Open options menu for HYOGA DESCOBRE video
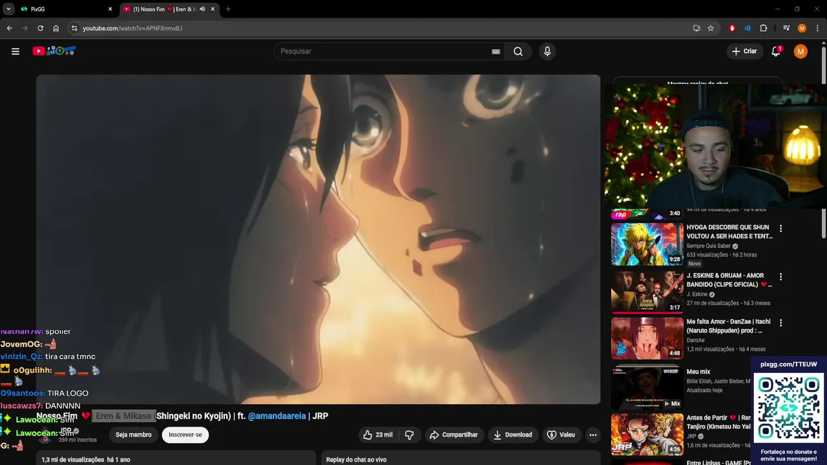 780,229
